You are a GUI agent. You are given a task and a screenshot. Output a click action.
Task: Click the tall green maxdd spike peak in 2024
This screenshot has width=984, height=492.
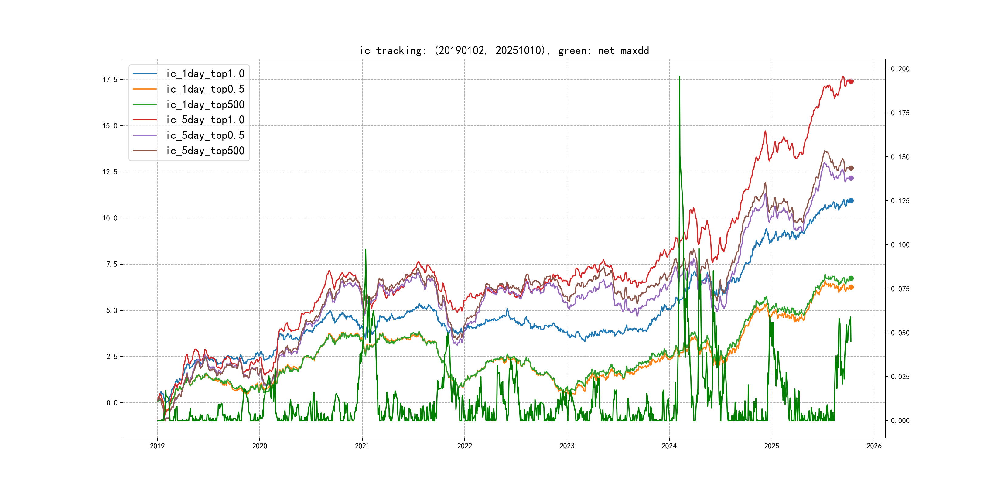click(680, 77)
